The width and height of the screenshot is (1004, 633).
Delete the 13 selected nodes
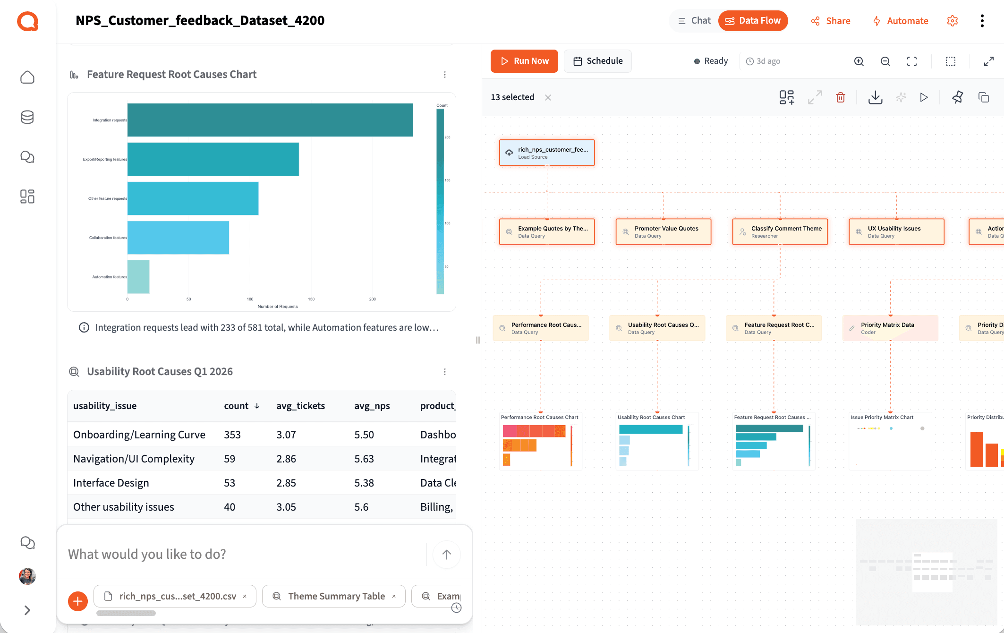coord(841,97)
